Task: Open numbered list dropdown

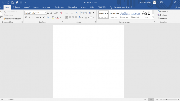Action: [74, 13]
